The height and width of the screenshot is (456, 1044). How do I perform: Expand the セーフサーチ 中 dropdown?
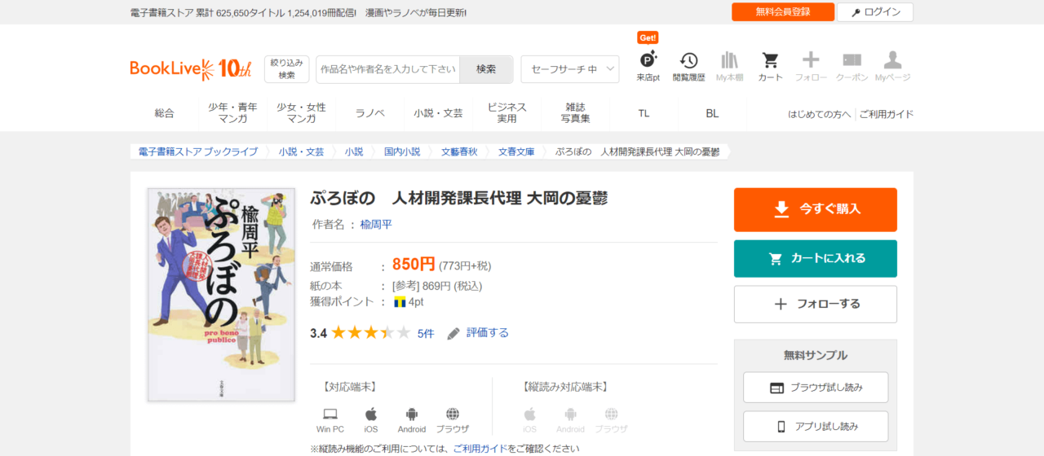point(569,69)
